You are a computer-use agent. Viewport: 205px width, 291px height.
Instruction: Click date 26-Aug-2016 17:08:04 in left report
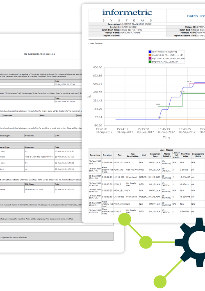(65, 102)
